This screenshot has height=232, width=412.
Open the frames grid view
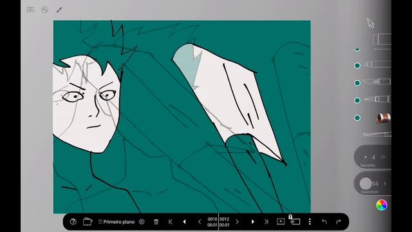click(30, 10)
